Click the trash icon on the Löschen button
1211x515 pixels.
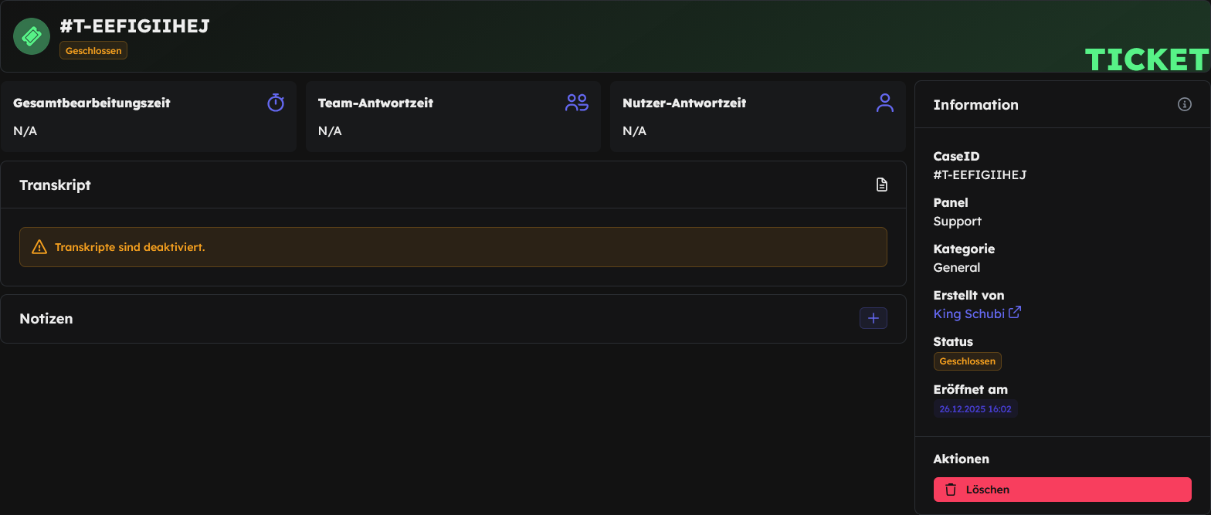click(951, 490)
